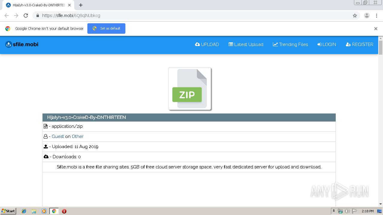This screenshot has width=383, height=215.
Task: Click the page vertical scrollbar thumb
Action: click(x=381, y=47)
